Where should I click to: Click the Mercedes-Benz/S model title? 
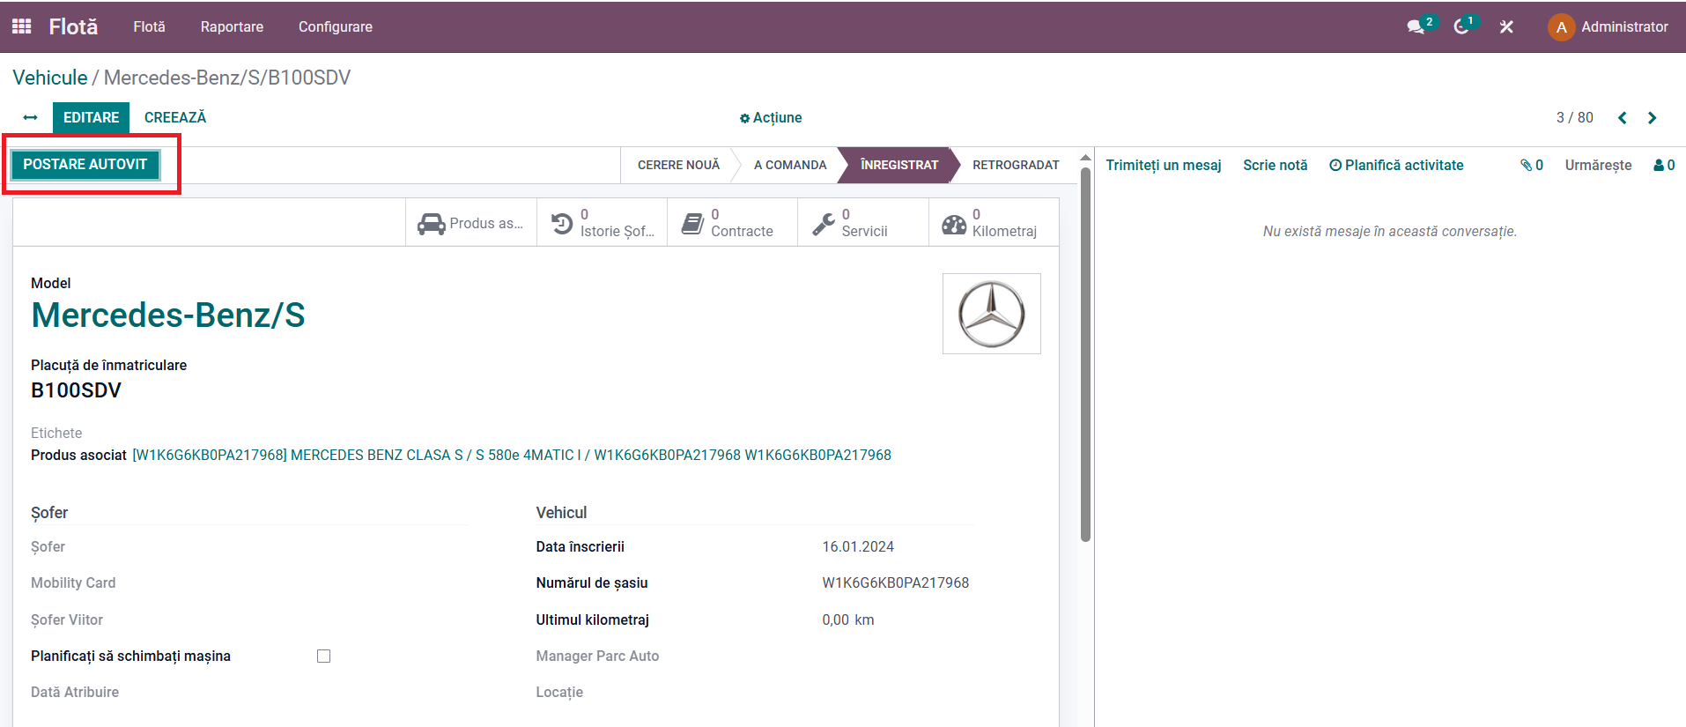168,315
